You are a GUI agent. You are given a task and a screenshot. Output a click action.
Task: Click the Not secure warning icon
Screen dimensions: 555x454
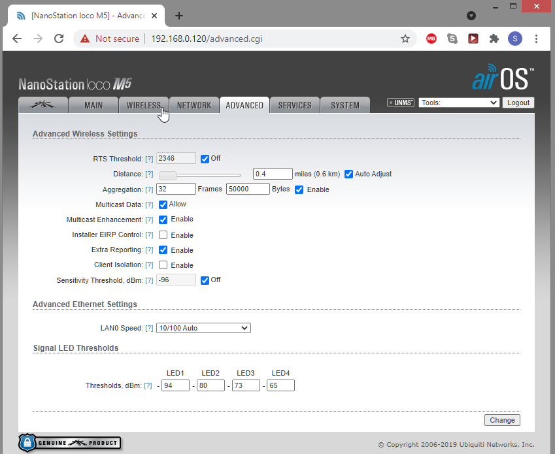pos(85,39)
